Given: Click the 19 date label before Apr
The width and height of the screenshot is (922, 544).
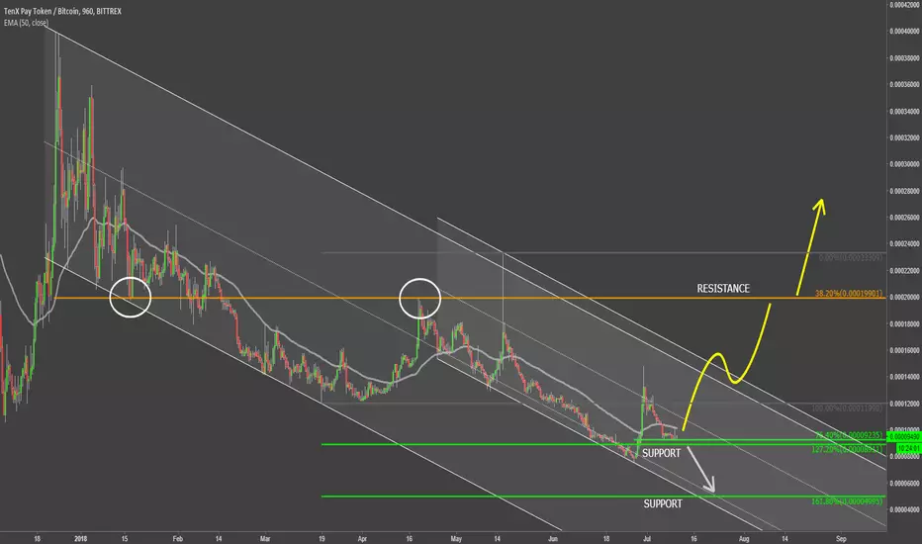Looking at the screenshot, I should click(322, 539).
